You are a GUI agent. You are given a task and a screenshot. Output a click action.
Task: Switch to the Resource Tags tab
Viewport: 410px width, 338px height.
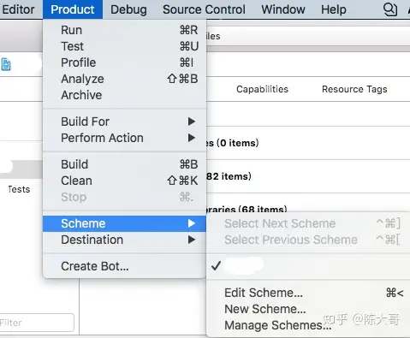pyautogui.click(x=354, y=89)
